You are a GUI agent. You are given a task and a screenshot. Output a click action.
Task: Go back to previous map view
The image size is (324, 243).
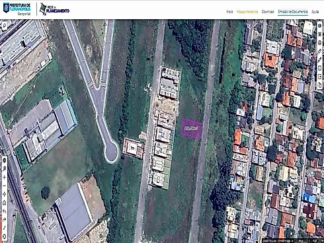[x=4, y=211]
